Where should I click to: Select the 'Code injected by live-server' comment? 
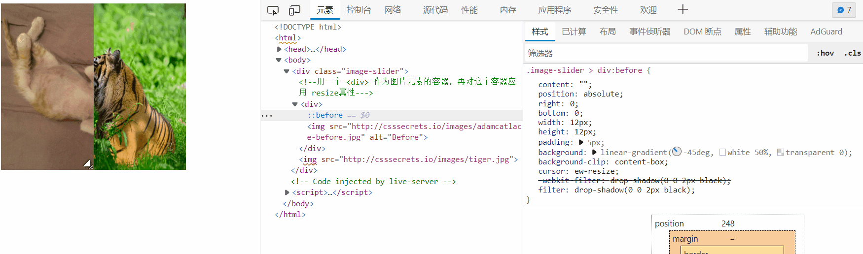click(x=373, y=182)
